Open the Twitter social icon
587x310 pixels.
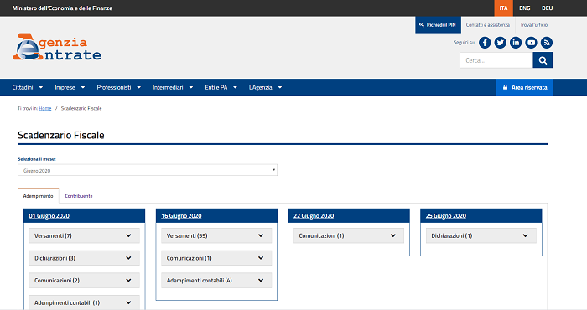tap(500, 43)
